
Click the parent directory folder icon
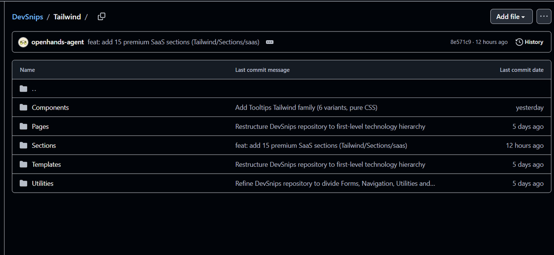(x=24, y=89)
